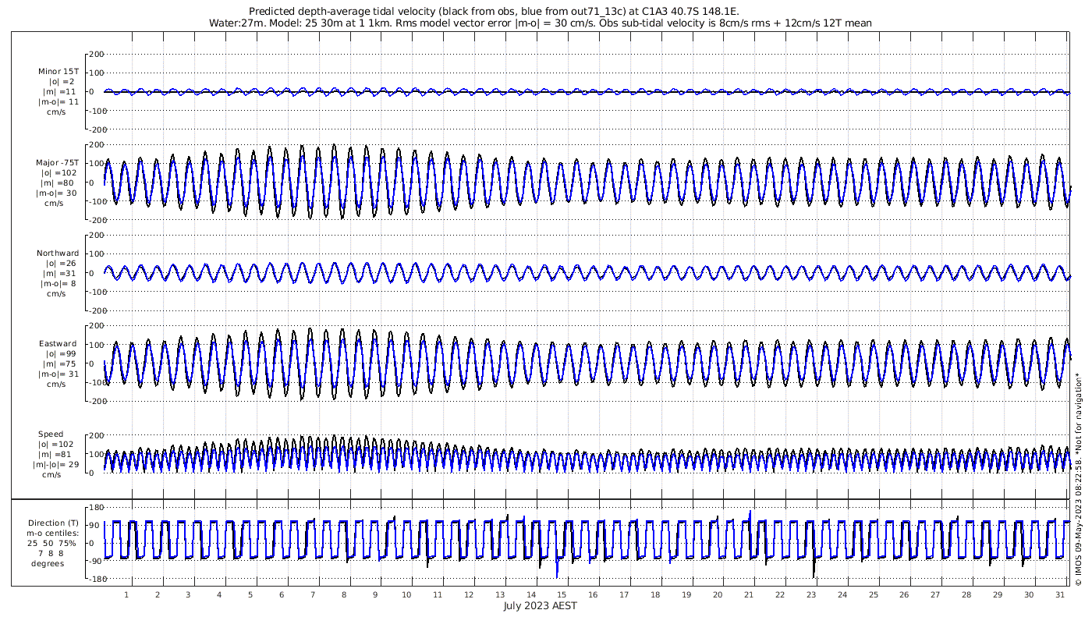Click "|m| =75" in the Eastward panel

(x=58, y=363)
